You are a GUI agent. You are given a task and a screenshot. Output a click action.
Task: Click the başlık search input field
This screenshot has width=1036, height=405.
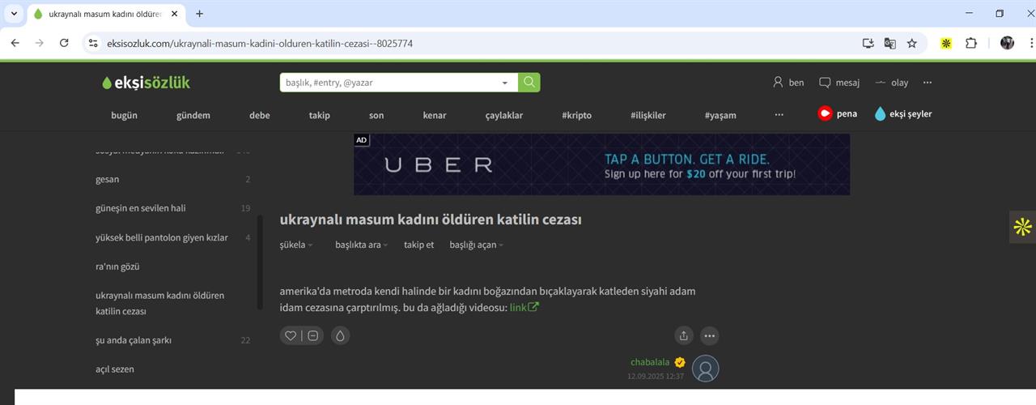click(x=388, y=83)
